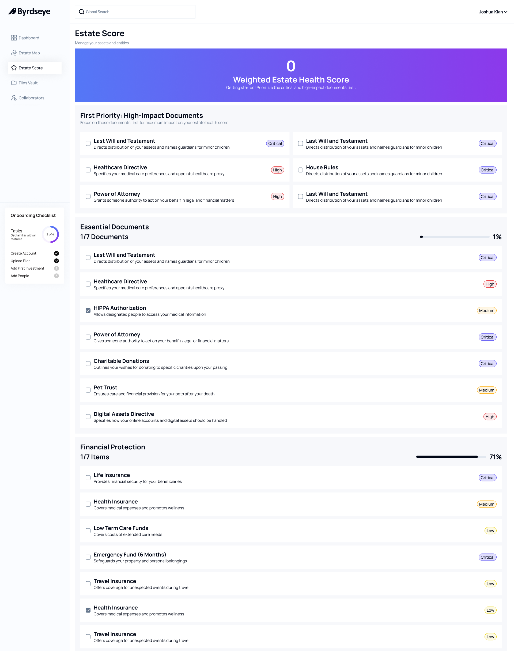
Task: Check the Digital Assets Directive checkbox
Action: coord(88,416)
